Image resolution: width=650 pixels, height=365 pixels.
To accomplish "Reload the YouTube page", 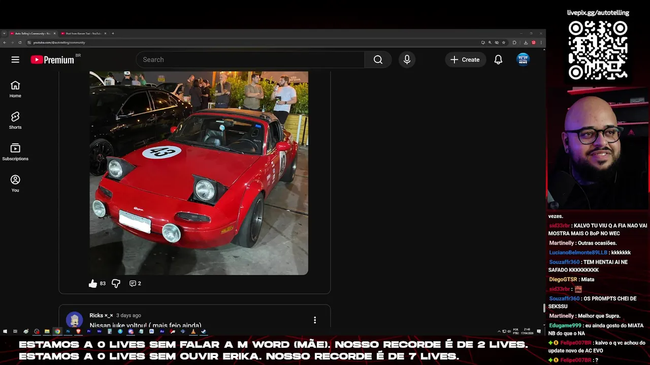I will [x=20, y=43].
